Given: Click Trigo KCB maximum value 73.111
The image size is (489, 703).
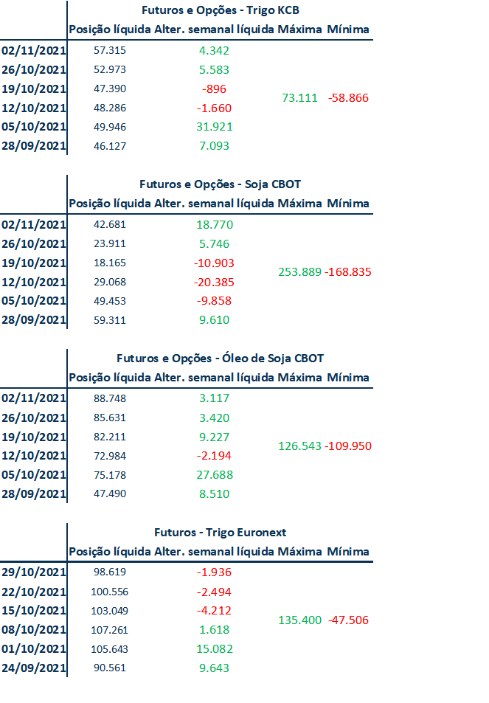Looking at the screenshot, I should 299,97.
